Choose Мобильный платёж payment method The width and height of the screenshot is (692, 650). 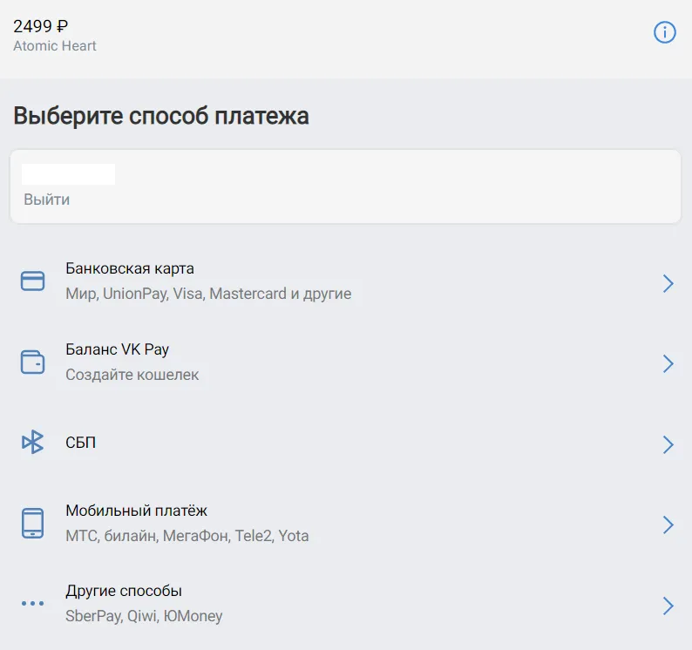coord(136,511)
